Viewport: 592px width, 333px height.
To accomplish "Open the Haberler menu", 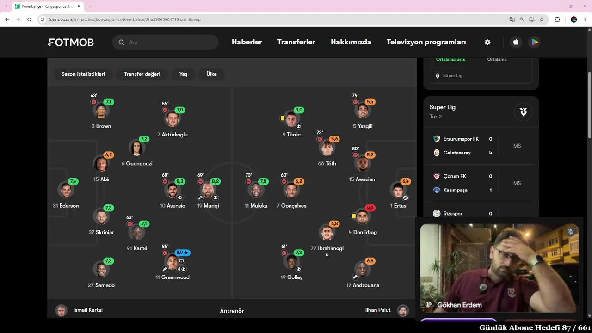I will pyautogui.click(x=247, y=42).
